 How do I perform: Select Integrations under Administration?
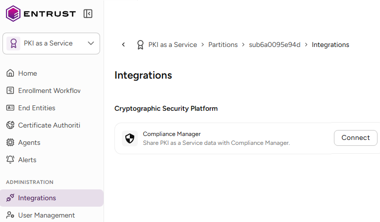(x=52, y=198)
